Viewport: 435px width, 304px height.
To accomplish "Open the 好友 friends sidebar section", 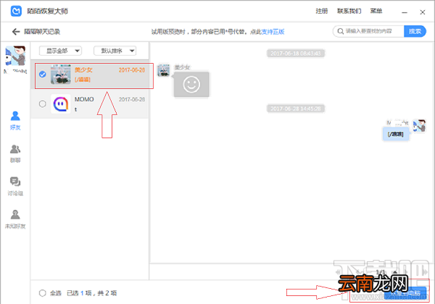I will pyautogui.click(x=15, y=120).
